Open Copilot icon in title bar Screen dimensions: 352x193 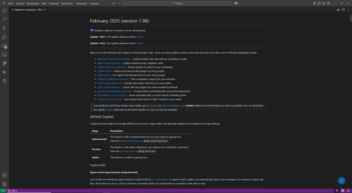pyautogui.click(x=236, y=3)
